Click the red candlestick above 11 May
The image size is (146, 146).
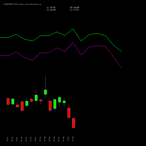pyautogui.click(x=69, y=113)
